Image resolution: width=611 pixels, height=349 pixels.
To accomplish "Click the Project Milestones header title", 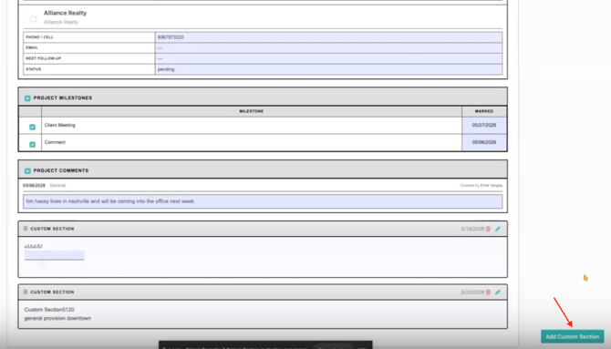I will point(63,98).
